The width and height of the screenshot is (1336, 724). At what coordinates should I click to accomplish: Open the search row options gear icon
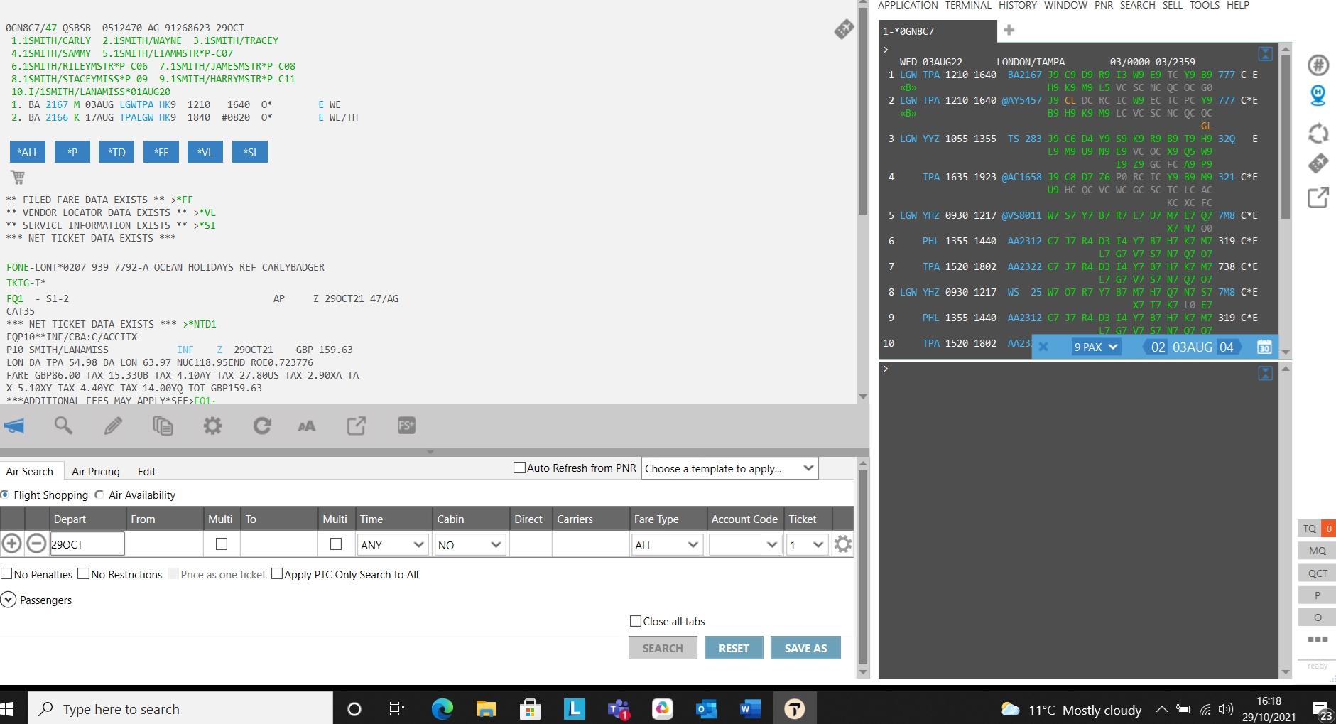click(843, 544)
